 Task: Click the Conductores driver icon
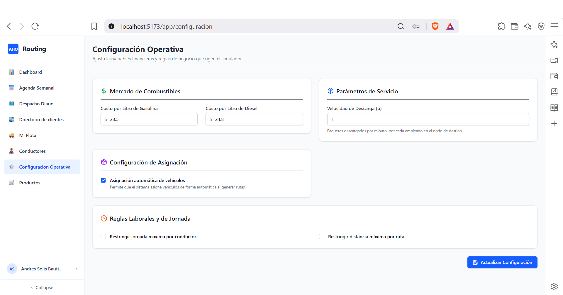11,151
